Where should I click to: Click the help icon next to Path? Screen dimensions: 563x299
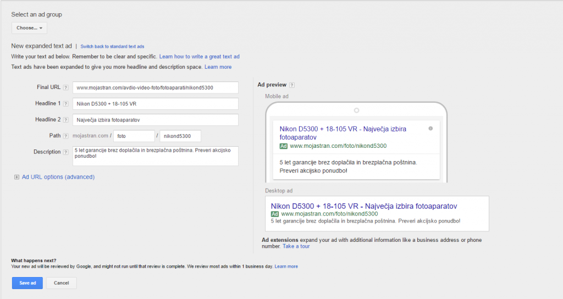(x=65, y=136)
